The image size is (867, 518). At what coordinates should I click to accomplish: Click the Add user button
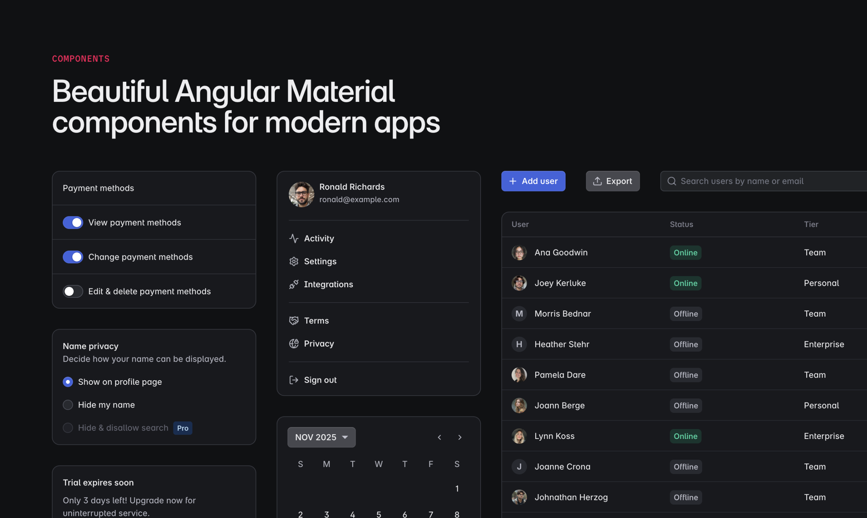[x=533, y=181]
